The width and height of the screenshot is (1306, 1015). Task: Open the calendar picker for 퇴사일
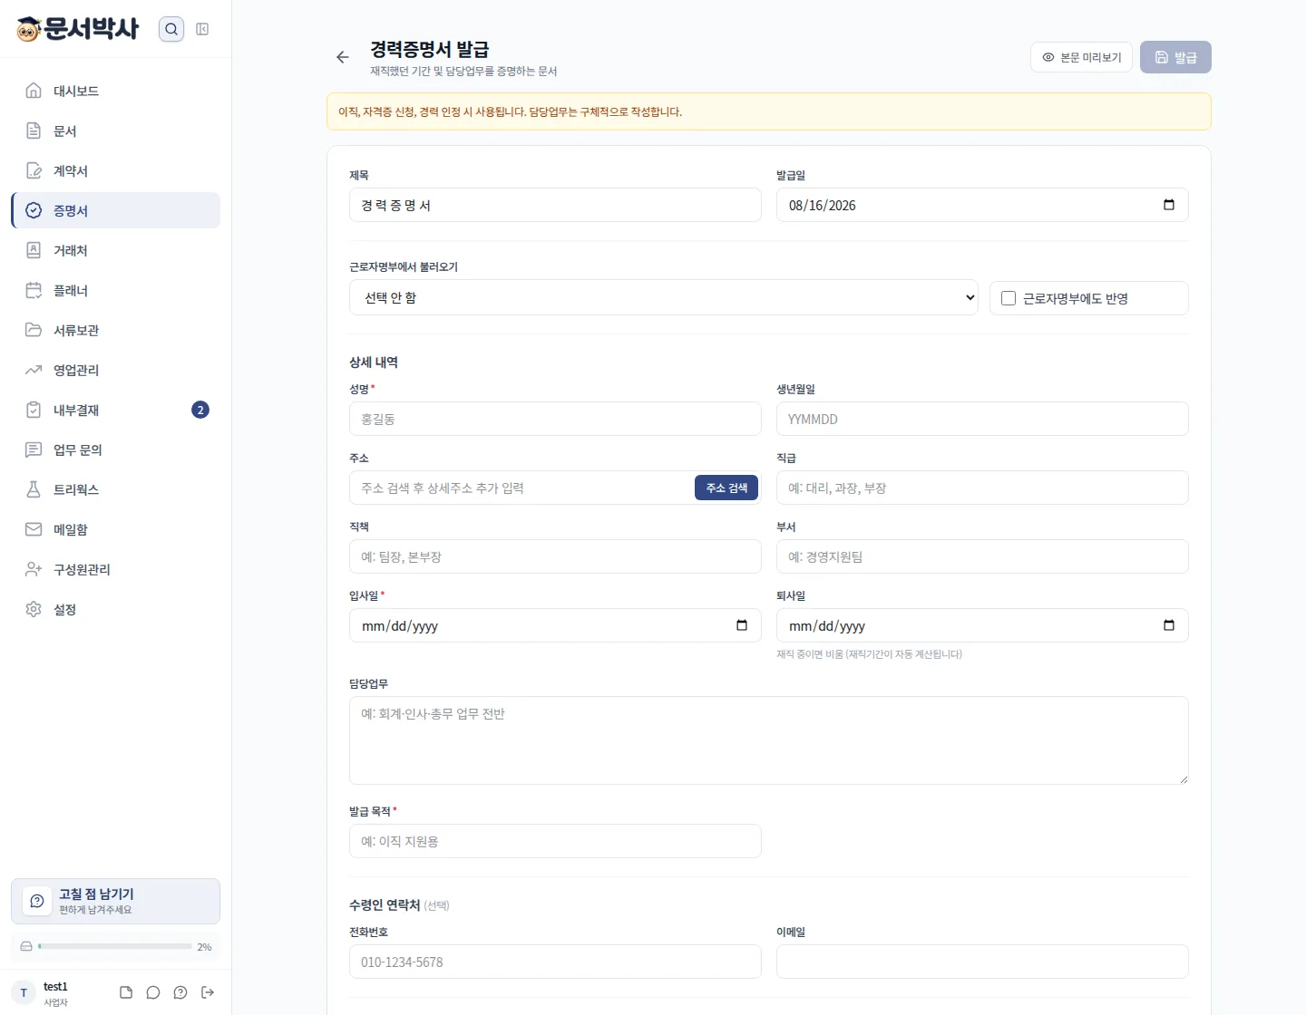tap(1169, 625)
